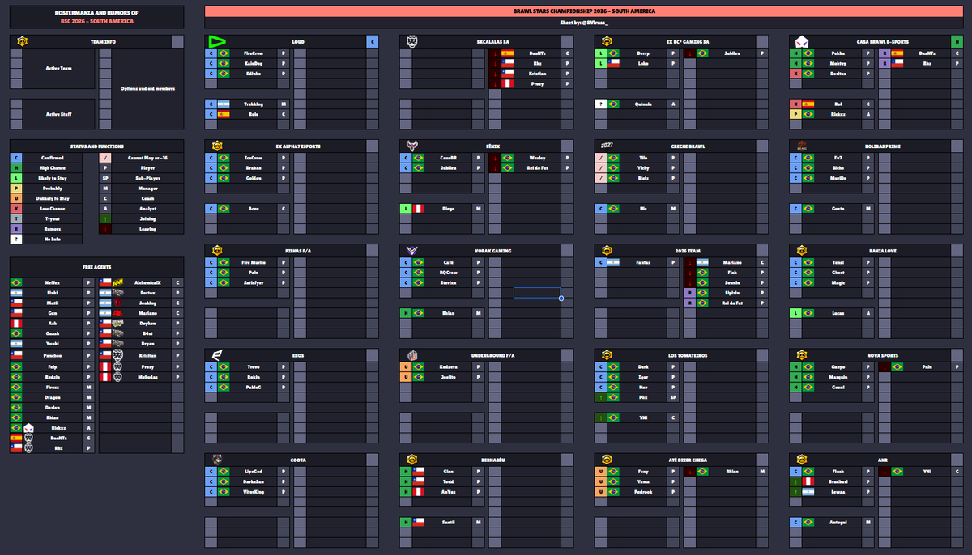Click player name Pekka in Casa Brawl
Screen dimensions: 972x555
(x=838, y=53)
